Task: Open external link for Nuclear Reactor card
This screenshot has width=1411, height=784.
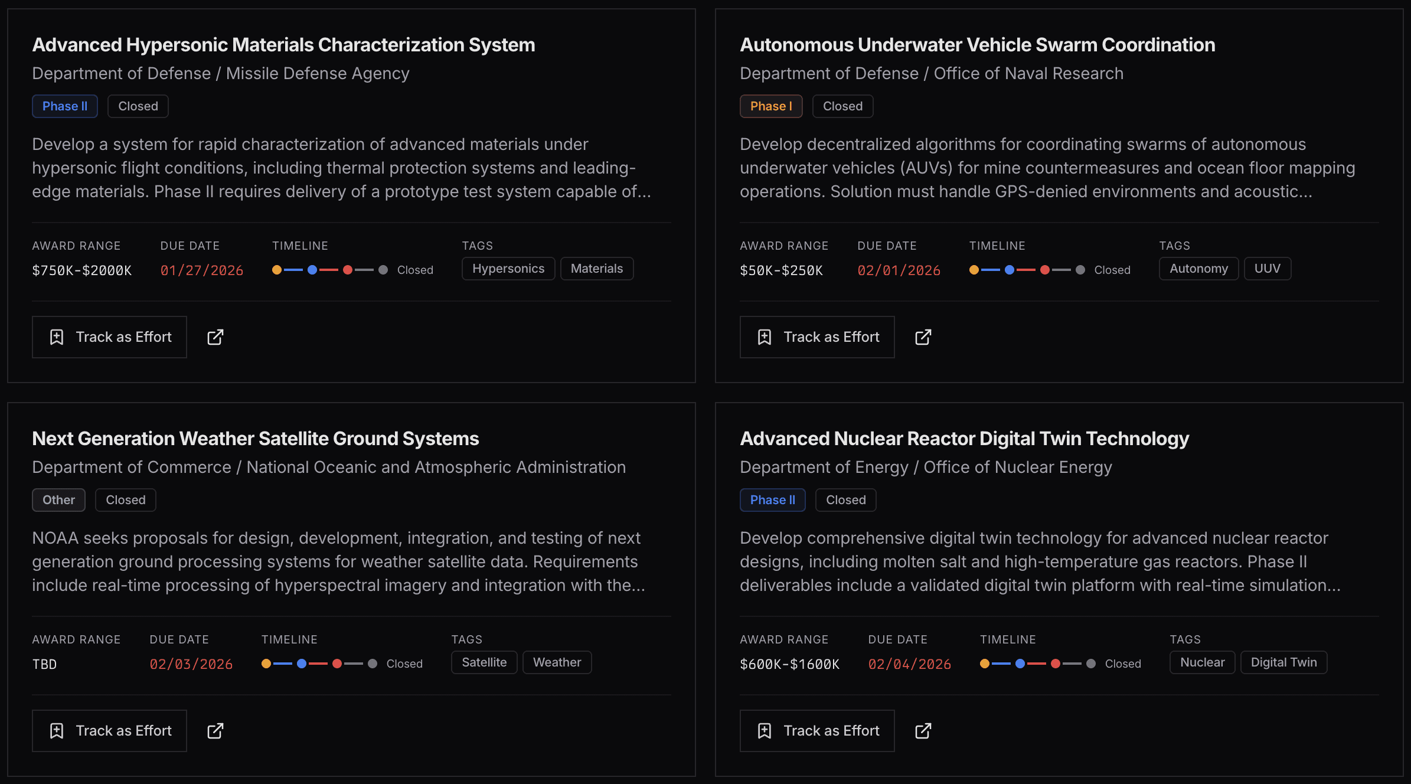Action: coord(923,731)
